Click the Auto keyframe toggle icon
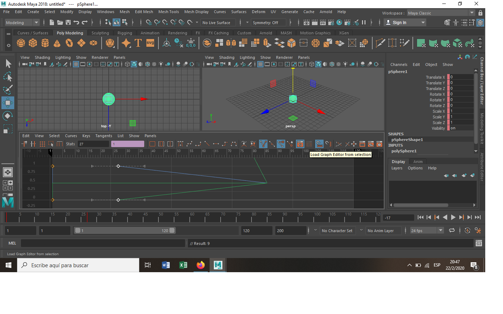The width and height of the screenshot is (503, 314). [467, 230]
